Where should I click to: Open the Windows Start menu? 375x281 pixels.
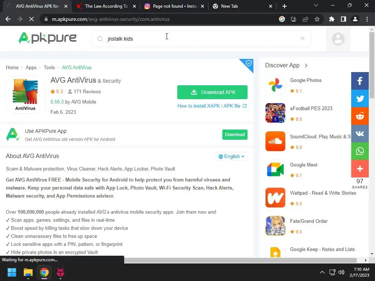(x=12, y=272)
